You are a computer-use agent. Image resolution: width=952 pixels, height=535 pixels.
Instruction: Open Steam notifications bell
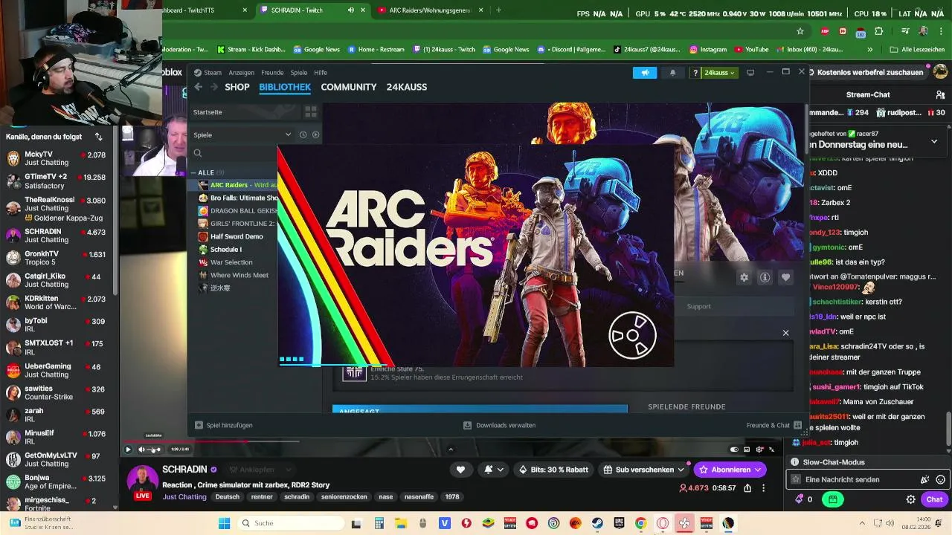pyautogui.click(x=673, y=73)
